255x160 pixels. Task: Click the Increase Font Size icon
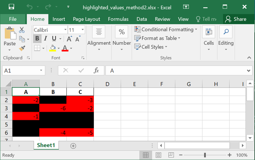coord(70,39)
